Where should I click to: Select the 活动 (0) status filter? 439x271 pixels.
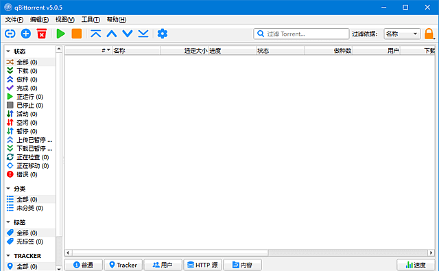pyautogui.click(x=30, y=114)
